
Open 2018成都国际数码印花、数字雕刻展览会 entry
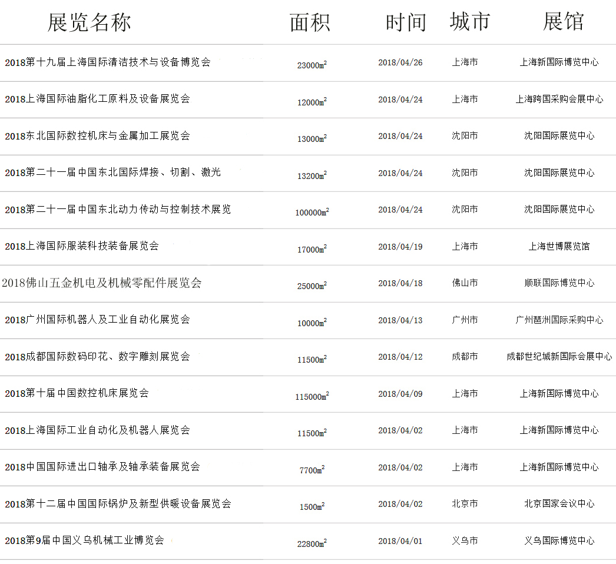[x=97, y=357]
